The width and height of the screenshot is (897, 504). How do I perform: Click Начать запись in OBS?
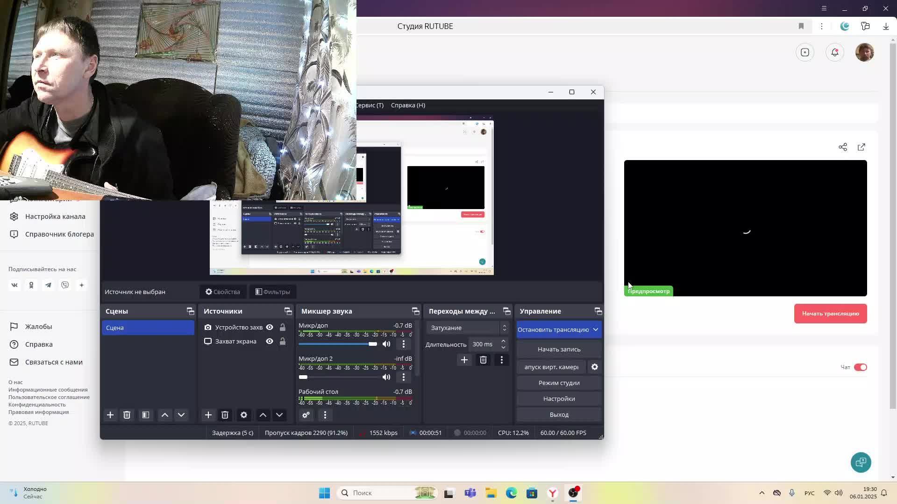pyautogui.click(x=559, y=349)
